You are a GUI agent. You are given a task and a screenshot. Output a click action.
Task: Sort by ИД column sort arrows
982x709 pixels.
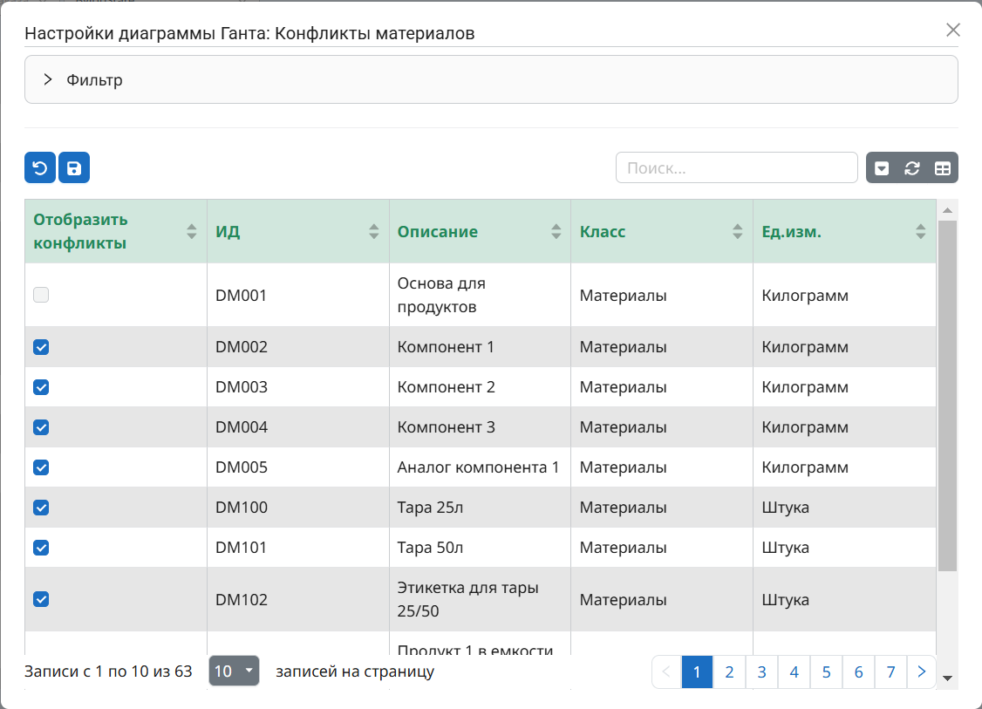pyautogui.click(x=374, y=232)
